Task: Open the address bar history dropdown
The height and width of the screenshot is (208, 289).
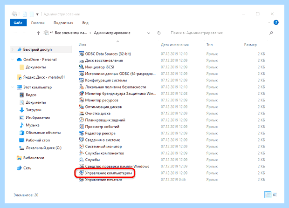Action: [149, 33]
